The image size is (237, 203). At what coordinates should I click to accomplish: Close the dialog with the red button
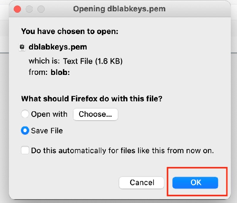pos(18,9)
